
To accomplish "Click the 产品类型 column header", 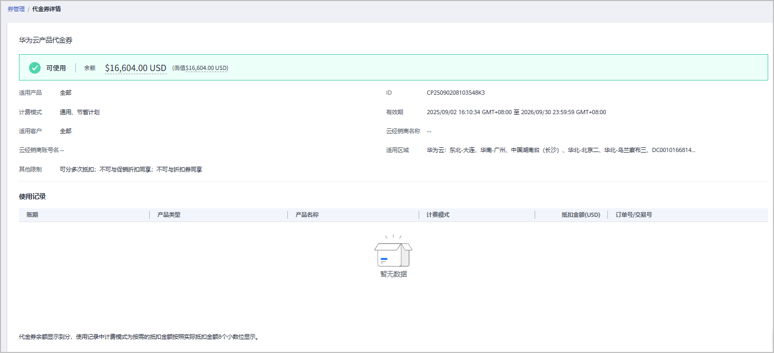I will (x=169, y=215).
